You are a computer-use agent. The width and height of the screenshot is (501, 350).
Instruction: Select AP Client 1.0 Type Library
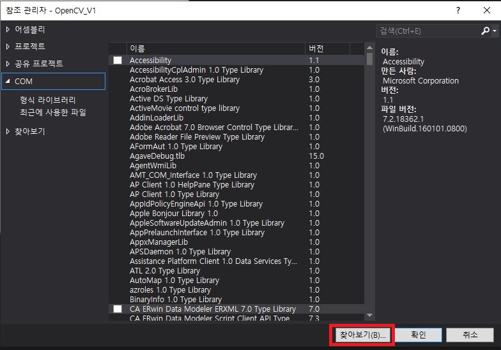point(236,194)
